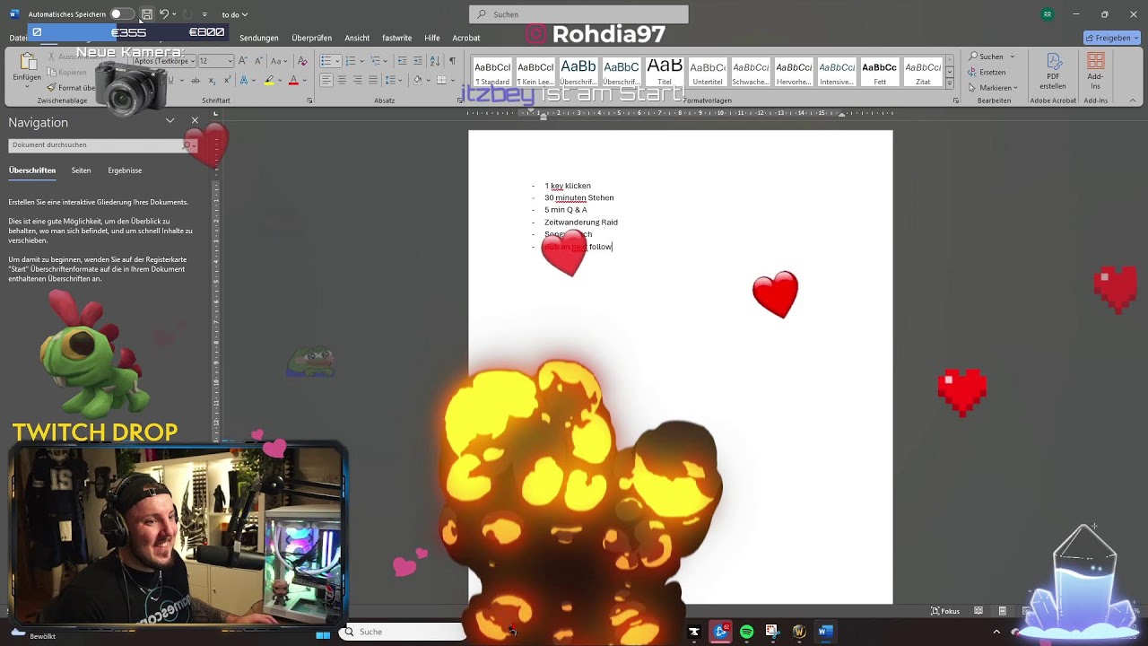
Task: Open Change Case (Aa) dropdown
Action: point(280,61)
